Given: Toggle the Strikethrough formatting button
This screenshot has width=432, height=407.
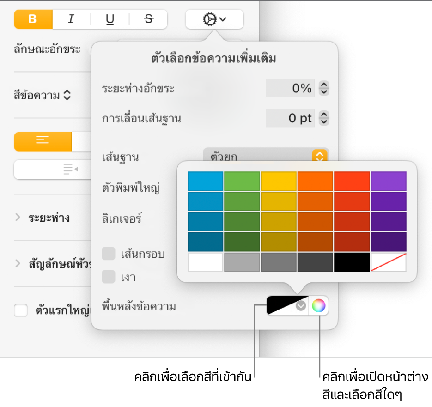Looking at the screenshot, I should [x=148, y=19].
